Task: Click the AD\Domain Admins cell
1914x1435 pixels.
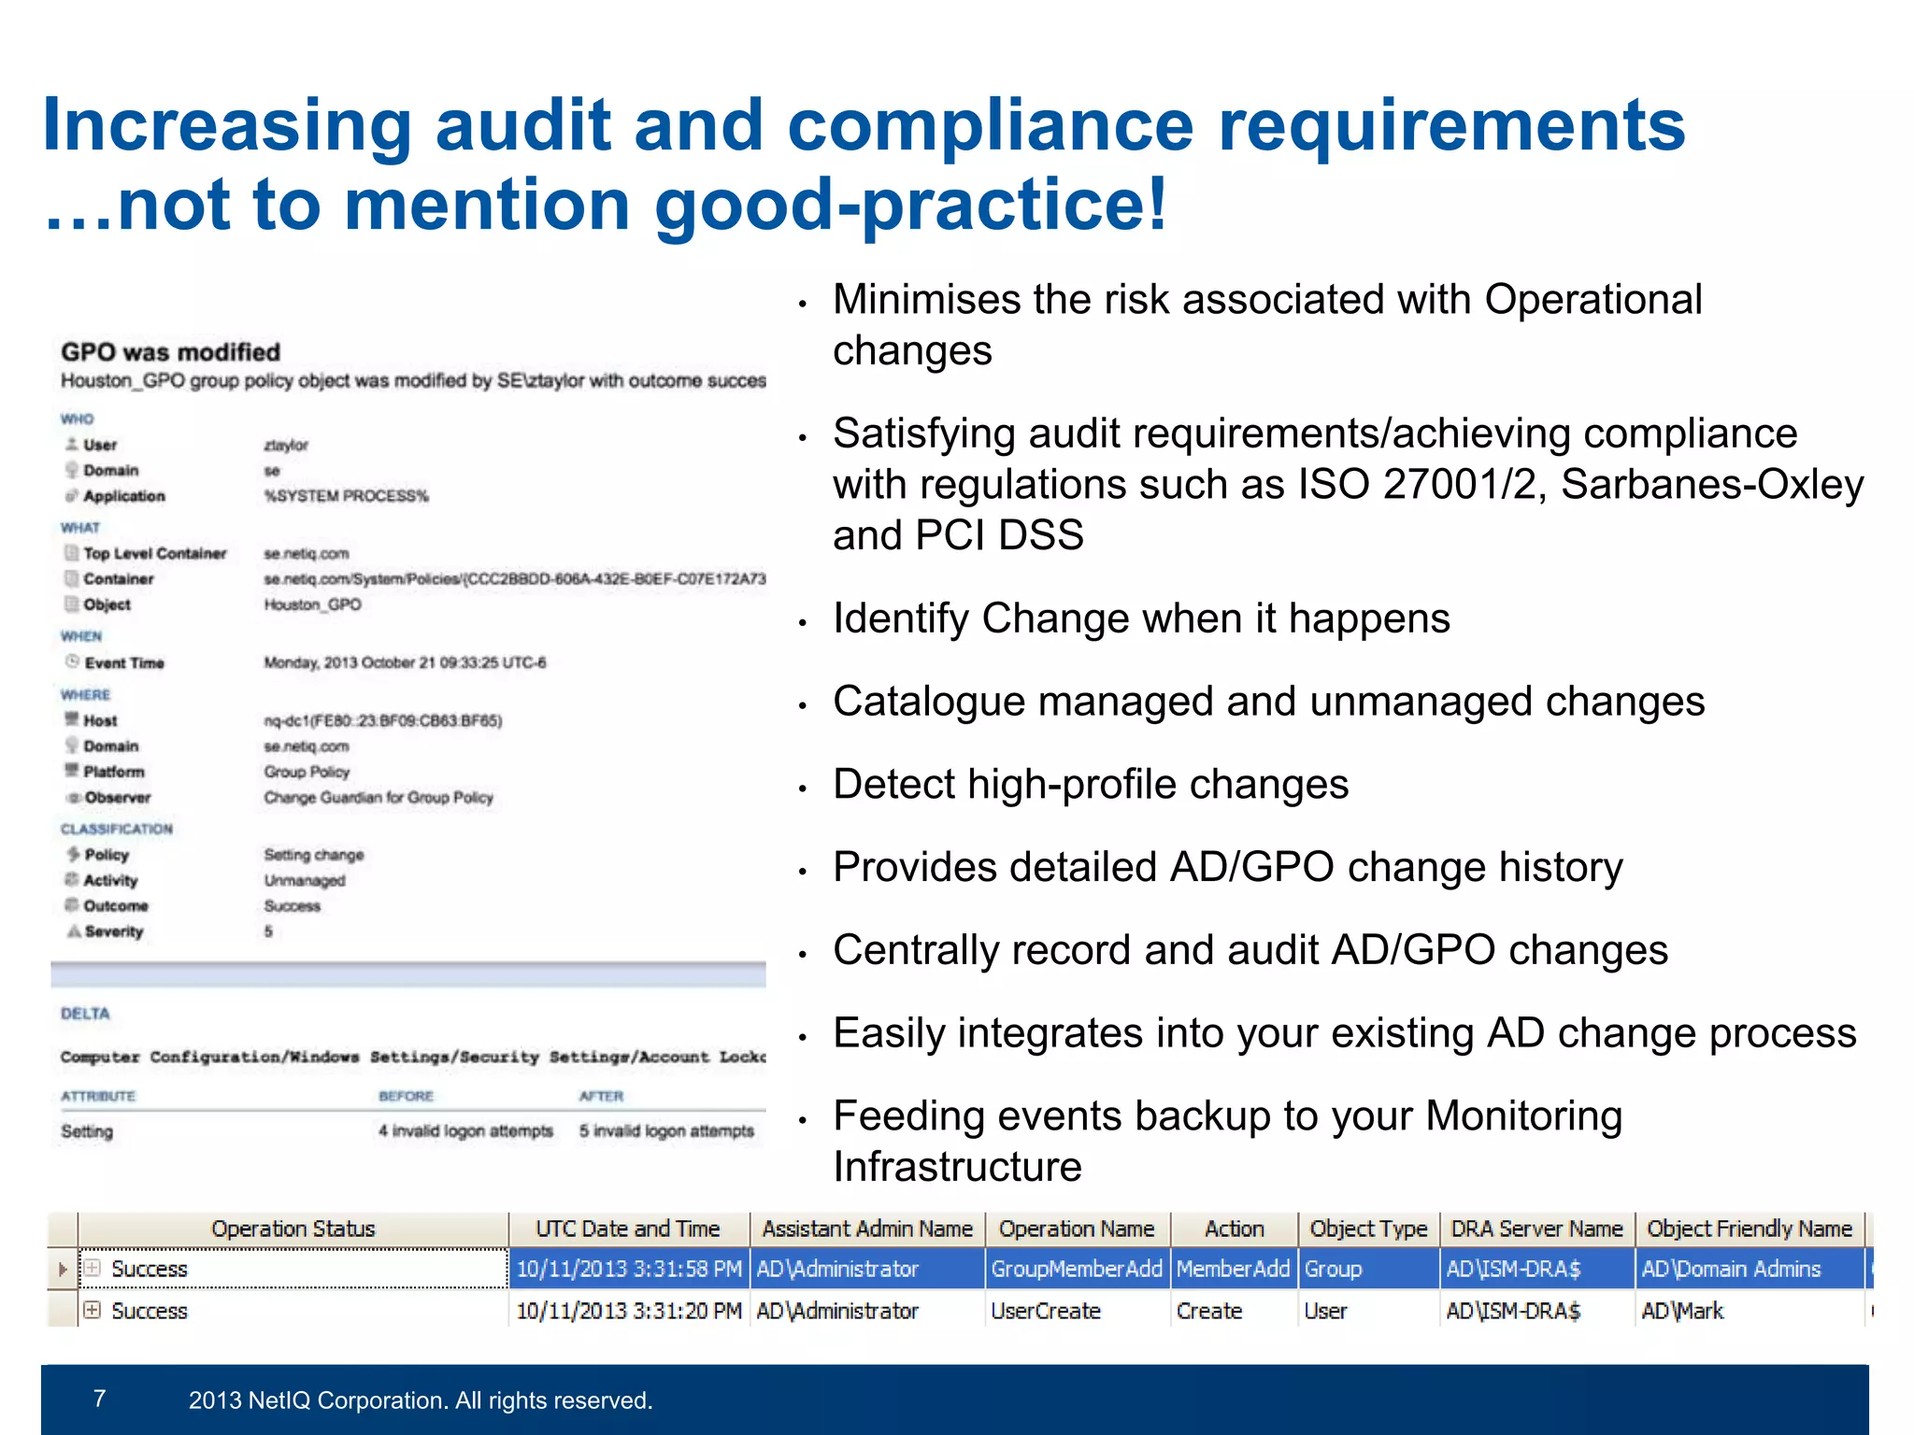Action: pos(1750,1269)
